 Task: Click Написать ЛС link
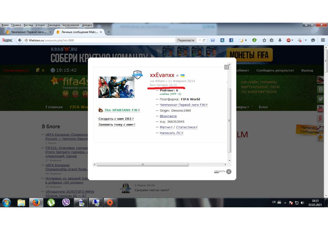(x=171, y=133)
